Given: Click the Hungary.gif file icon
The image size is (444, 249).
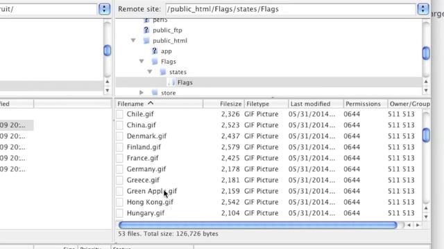Looking at the screenshot, I should 119,213.
